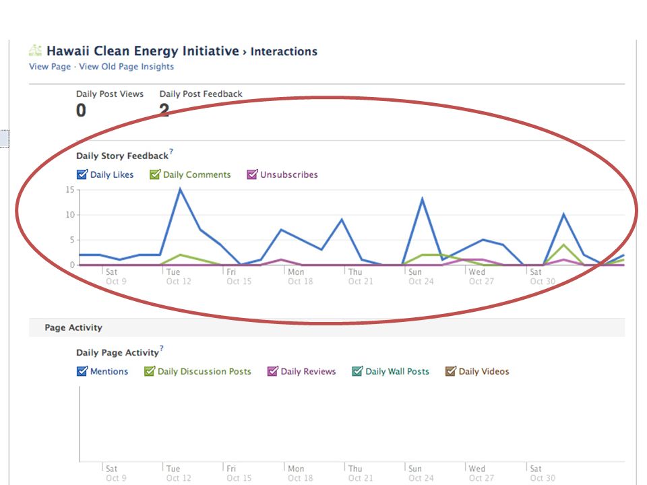Screen dimensions: 647x485
Task: Click the Hawaii Clean Energy Initiative page icon
Action: (35, 51)
